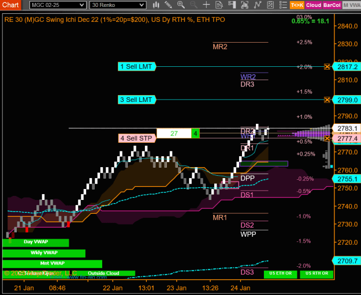Click the Wkly VWAP green bar
The image size is (361, 295).
pos(44,253)
